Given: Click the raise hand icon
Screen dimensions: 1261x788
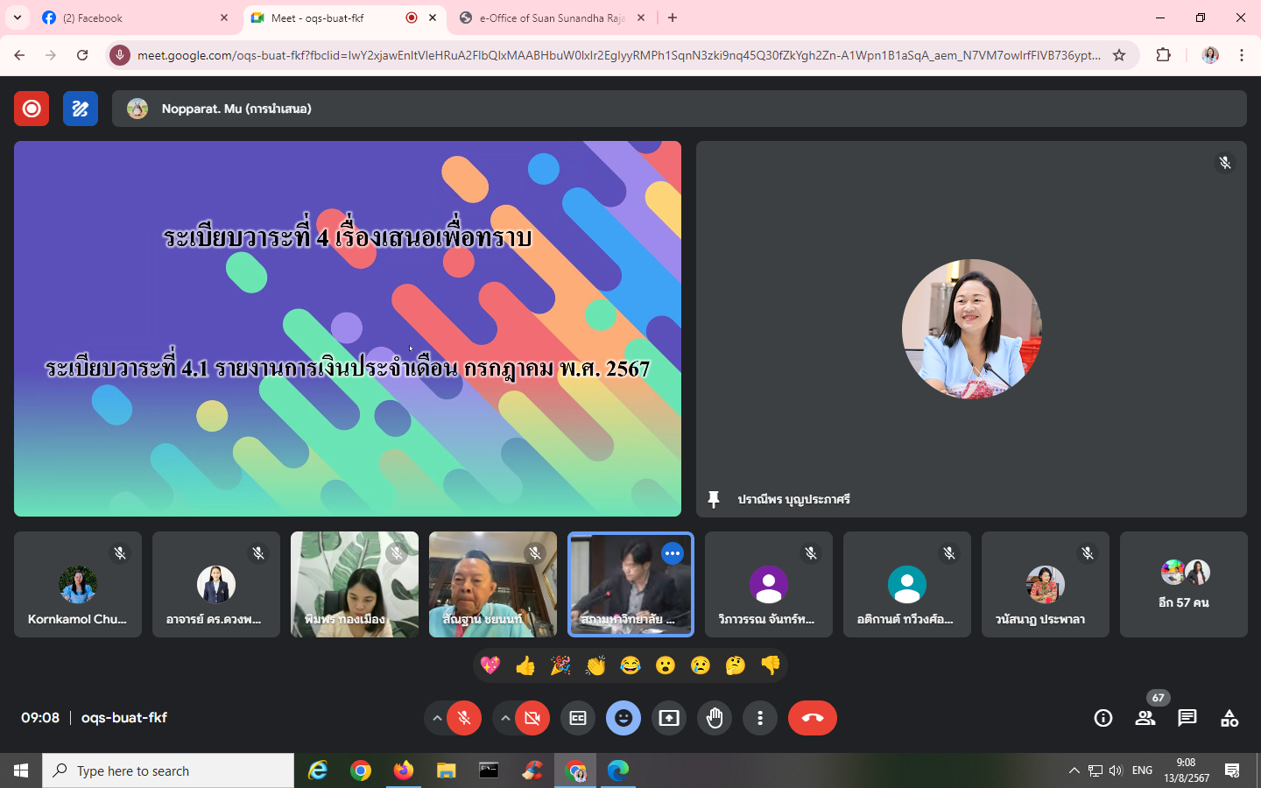Looking at the screenshot, I should pos(715,718).
